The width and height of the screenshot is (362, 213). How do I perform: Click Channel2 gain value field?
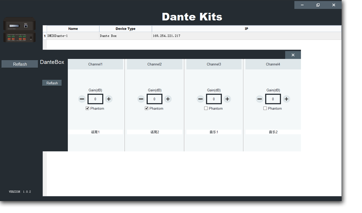click(x=155, y=99)
